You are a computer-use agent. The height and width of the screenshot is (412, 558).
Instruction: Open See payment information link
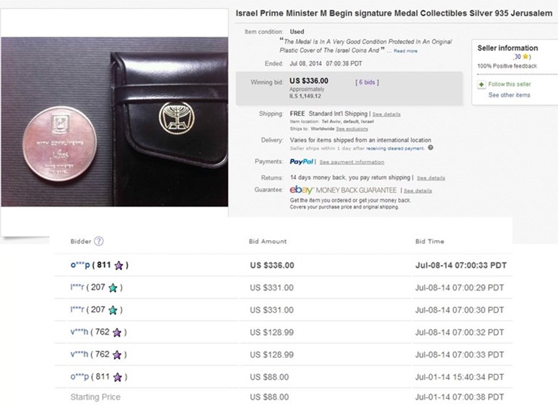[351, 162]
